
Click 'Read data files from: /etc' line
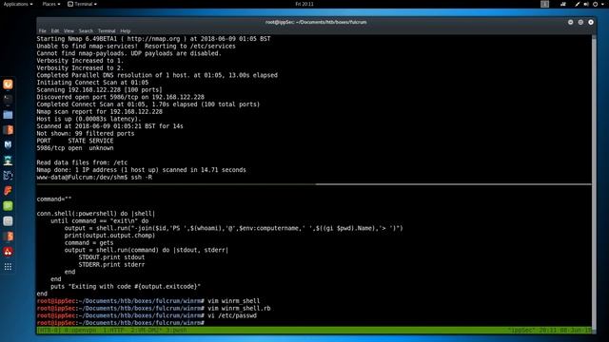click(82, 162)
